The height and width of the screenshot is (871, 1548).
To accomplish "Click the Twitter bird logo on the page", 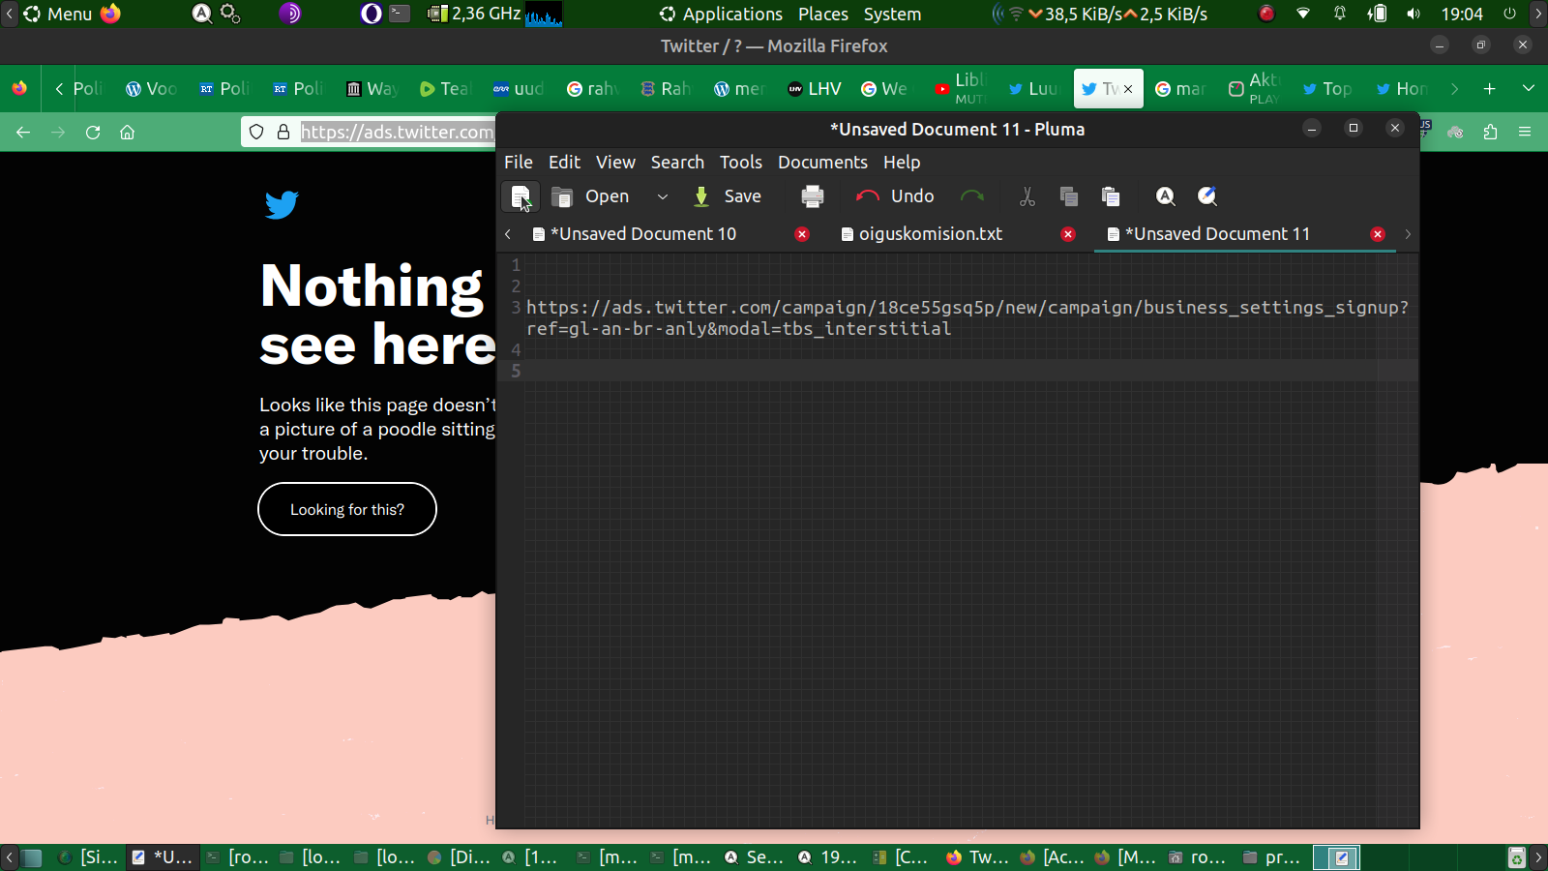I will [x=282, y=204].
